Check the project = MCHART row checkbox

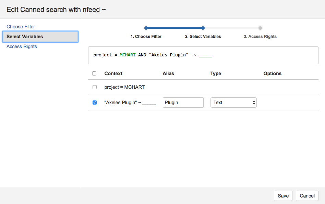(94, 87)
